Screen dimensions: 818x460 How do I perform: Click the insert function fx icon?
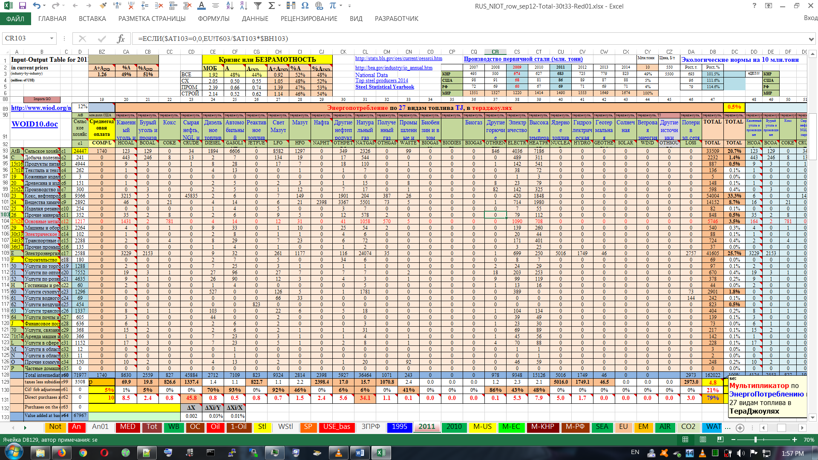click(121, 39)
